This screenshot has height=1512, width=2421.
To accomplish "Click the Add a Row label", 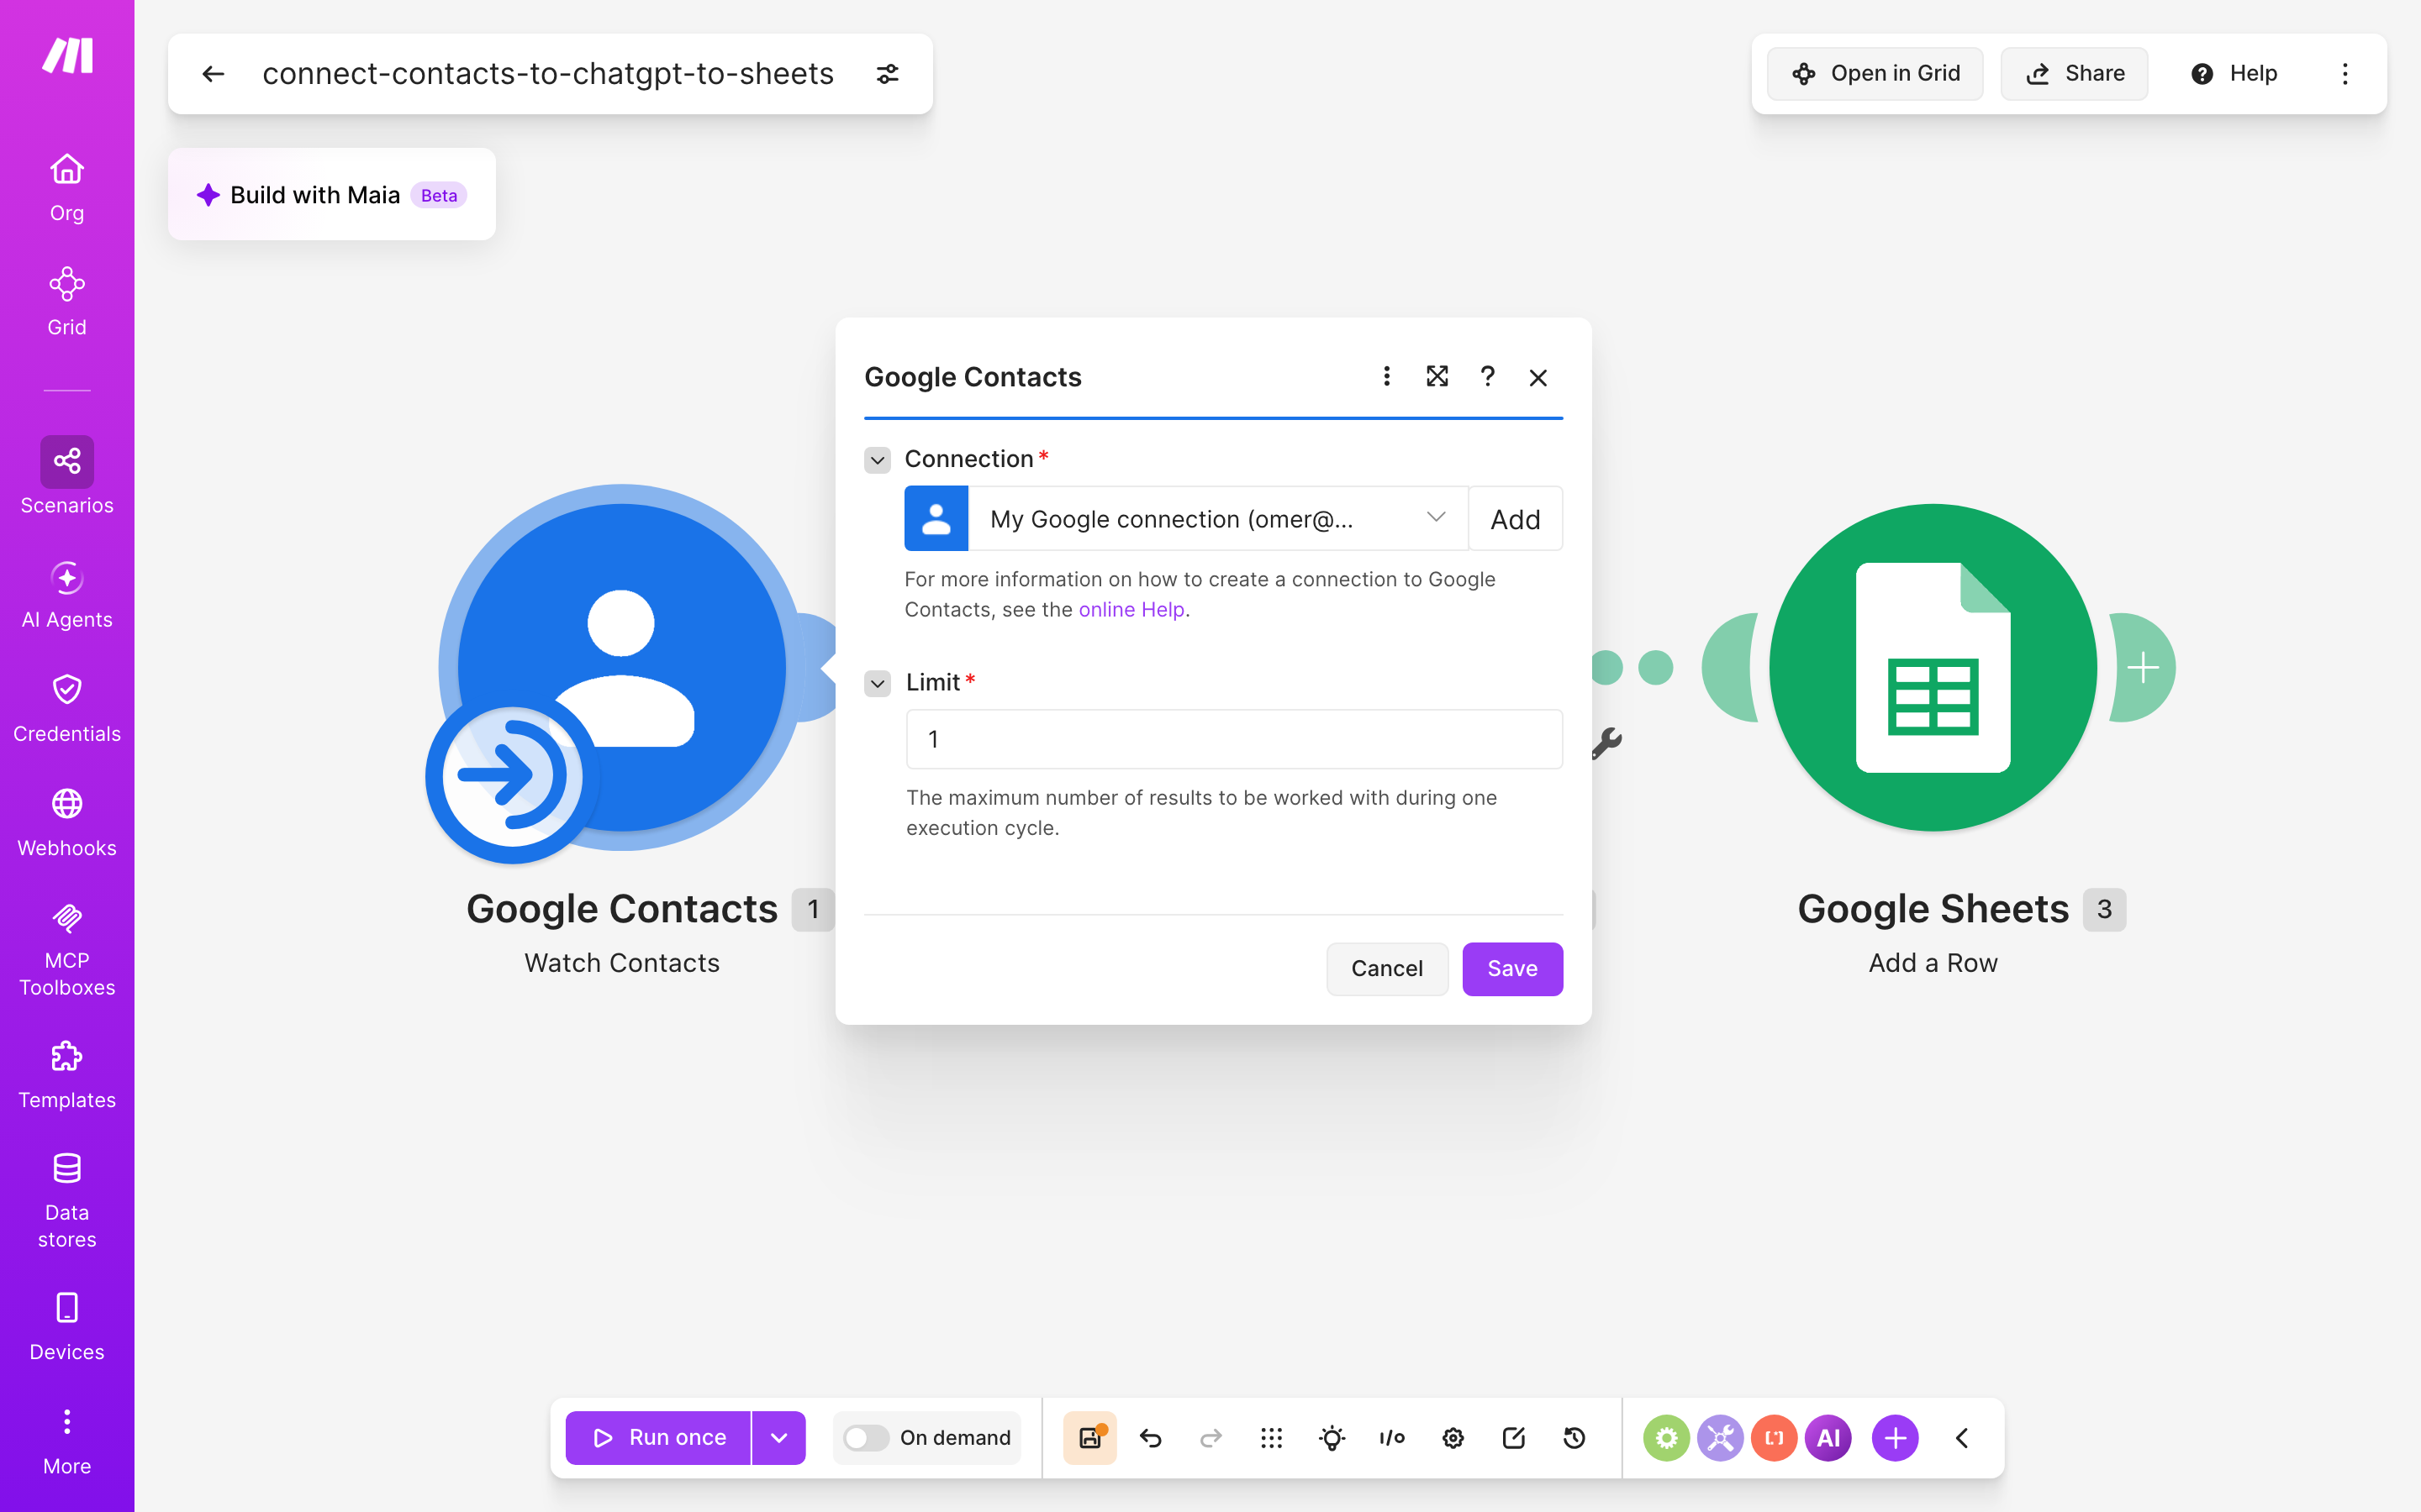I will (x=1933, y=963).
